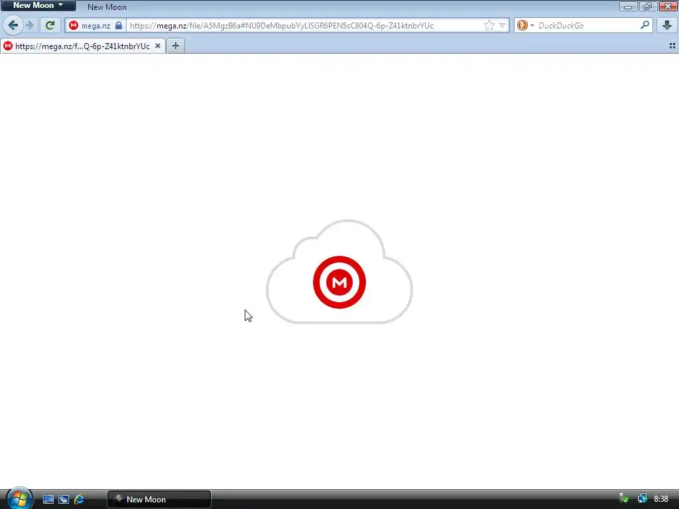
Task: Reload the current page
Action: [50, 25]
